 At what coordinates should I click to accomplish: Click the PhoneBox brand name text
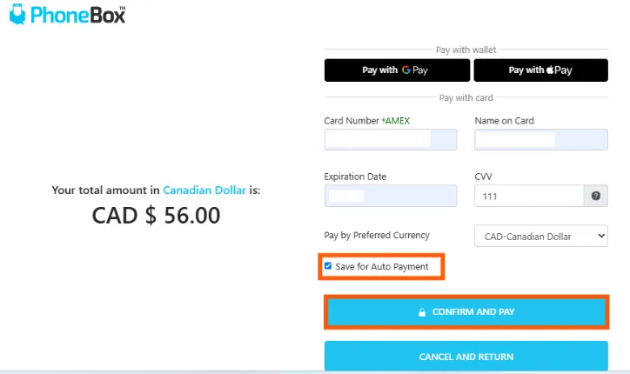click(78, 15)
